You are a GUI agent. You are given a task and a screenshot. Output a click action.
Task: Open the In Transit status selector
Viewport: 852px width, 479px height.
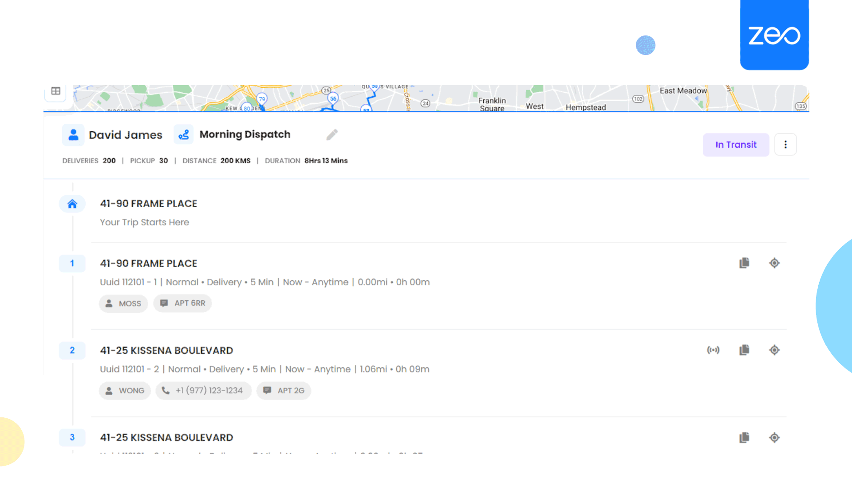736,144
